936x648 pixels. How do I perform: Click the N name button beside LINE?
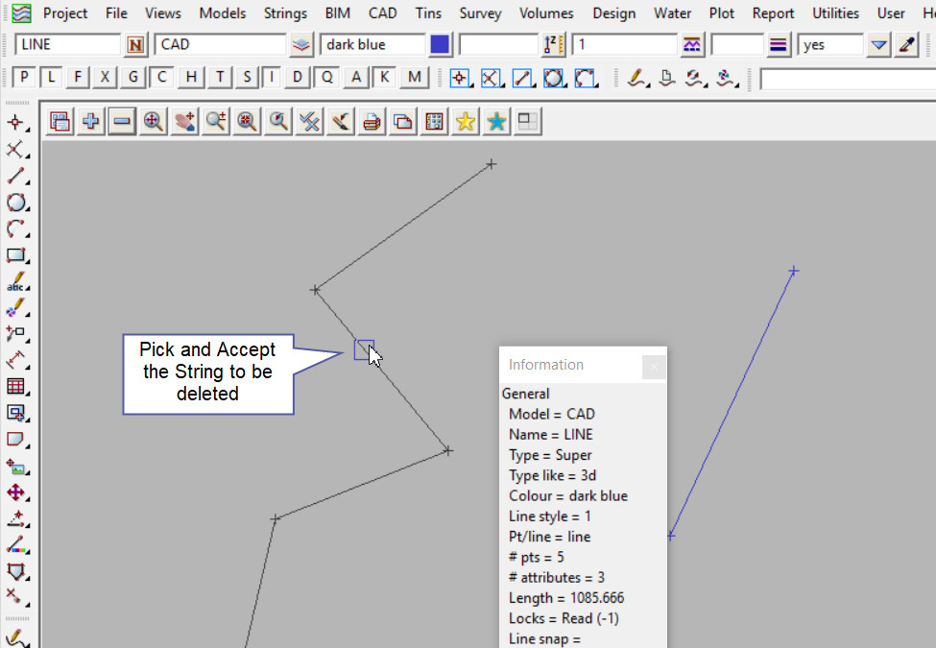pos(136,45)
